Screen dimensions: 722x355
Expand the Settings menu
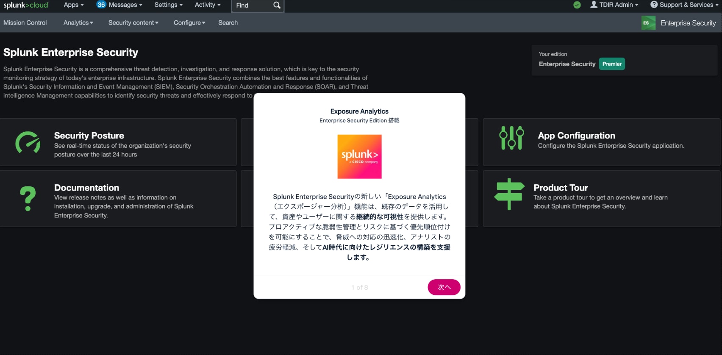[x=169, y=5]
